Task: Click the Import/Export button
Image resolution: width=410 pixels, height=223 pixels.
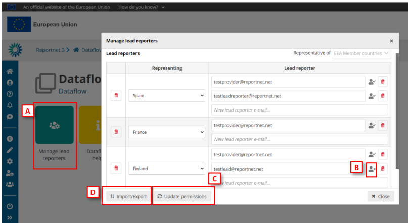Action: (x=128, y=196)
